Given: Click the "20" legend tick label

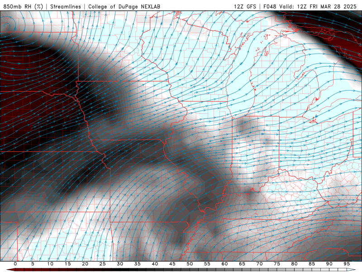Looking at the screenshot, I should [85, 264].
